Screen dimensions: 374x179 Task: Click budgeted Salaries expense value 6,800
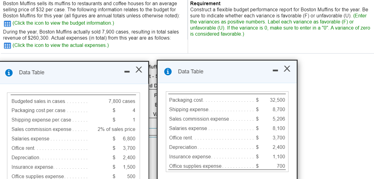pos(129,139)
